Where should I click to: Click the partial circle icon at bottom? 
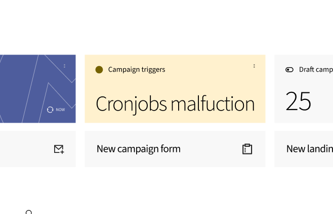coord(29,212)
